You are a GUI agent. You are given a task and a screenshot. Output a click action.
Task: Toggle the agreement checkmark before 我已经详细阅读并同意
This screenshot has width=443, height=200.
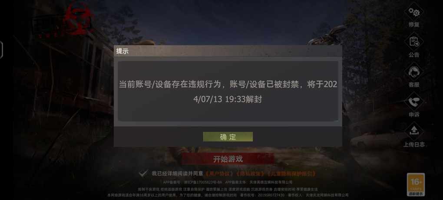143,174
